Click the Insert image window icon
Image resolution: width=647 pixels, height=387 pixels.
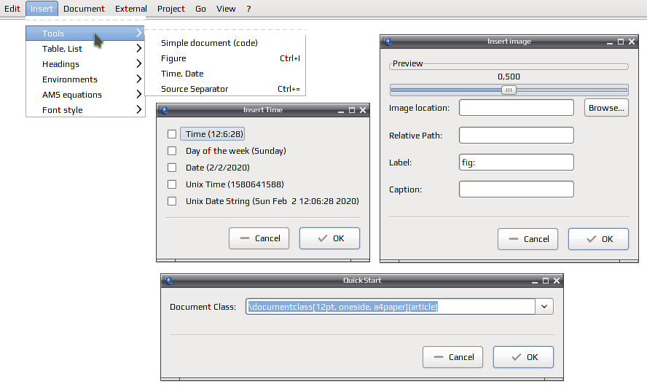[x=388, y=42]
